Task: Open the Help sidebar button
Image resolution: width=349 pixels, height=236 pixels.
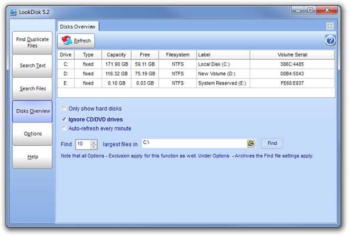Action: pyautogui.click(x=32, y=157)
